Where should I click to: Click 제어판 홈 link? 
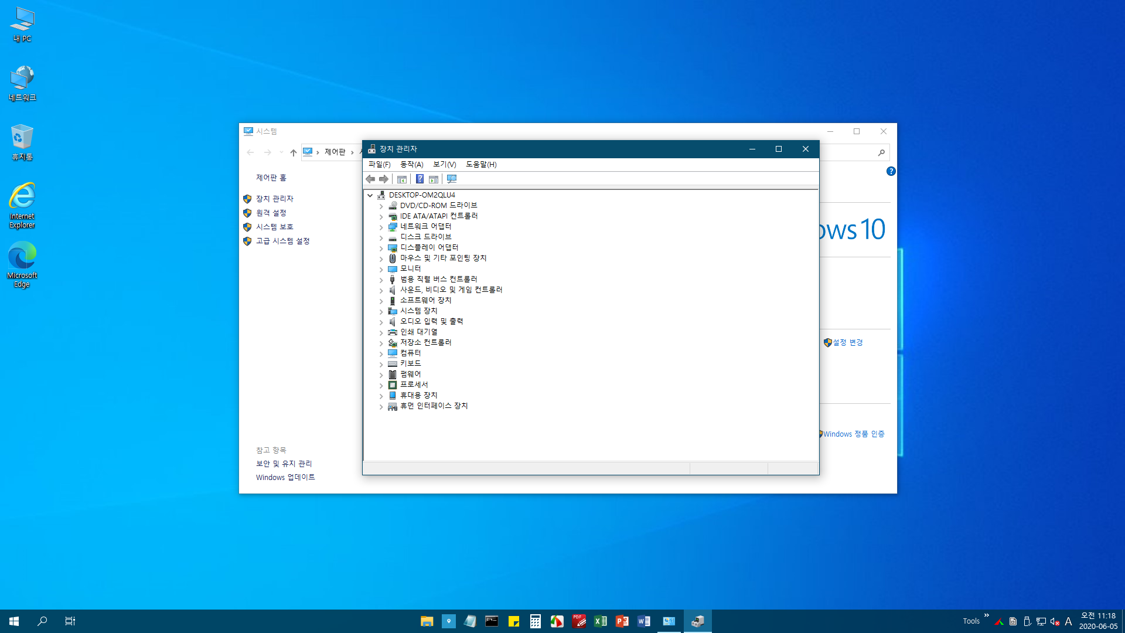click(x=271, y=178)
